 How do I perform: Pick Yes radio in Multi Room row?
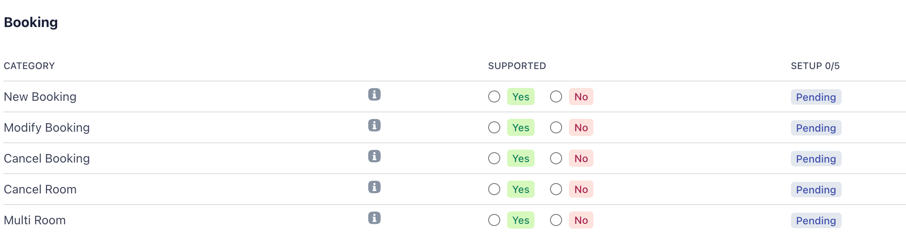coord(494,220)
